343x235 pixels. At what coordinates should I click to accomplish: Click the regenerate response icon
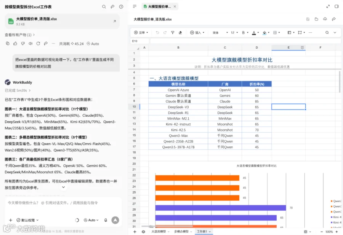(38, 43)
